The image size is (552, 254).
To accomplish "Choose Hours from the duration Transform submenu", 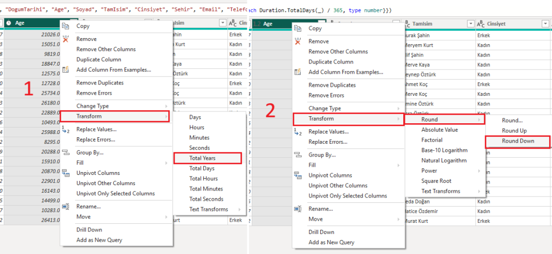I will [x=196, y=127].
